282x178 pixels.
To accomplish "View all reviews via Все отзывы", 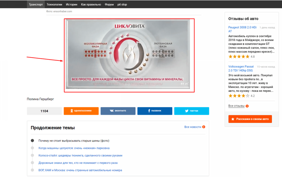I will (x=238, y=106).
